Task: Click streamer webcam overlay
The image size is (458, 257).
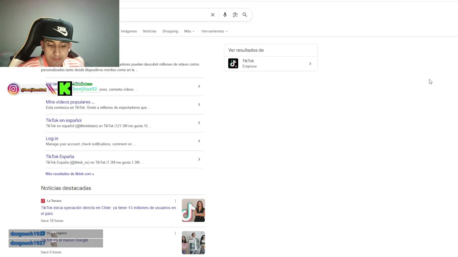Action: [x=59, y=33]
